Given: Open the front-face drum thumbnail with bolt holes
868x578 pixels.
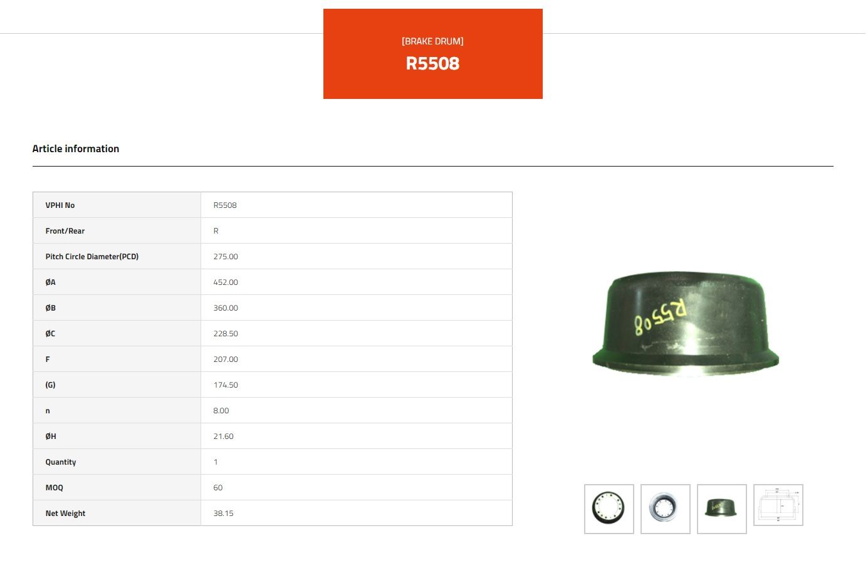Looking at the screenshot, I should [x=609, y=508].
